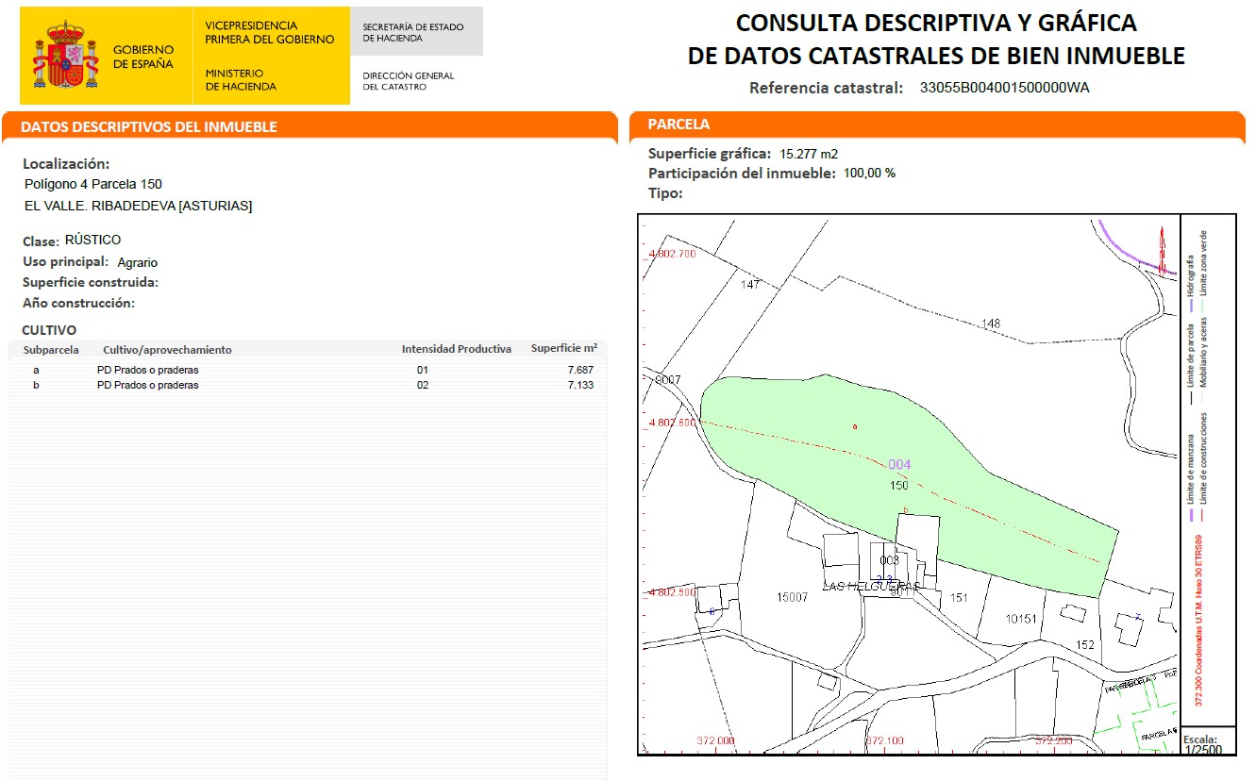Click the 'Superficie m²' column header
The height and width of the screenshot is (781, 1256).
[563, 348]
